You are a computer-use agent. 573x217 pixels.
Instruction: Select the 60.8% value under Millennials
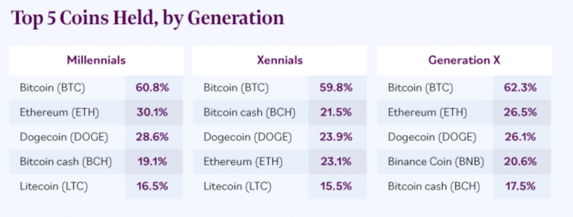click(153, 88)
